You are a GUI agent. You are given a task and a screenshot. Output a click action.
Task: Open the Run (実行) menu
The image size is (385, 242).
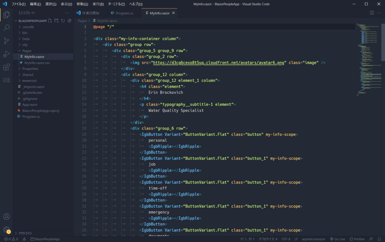pyautogui.click(x=98, y=4)
